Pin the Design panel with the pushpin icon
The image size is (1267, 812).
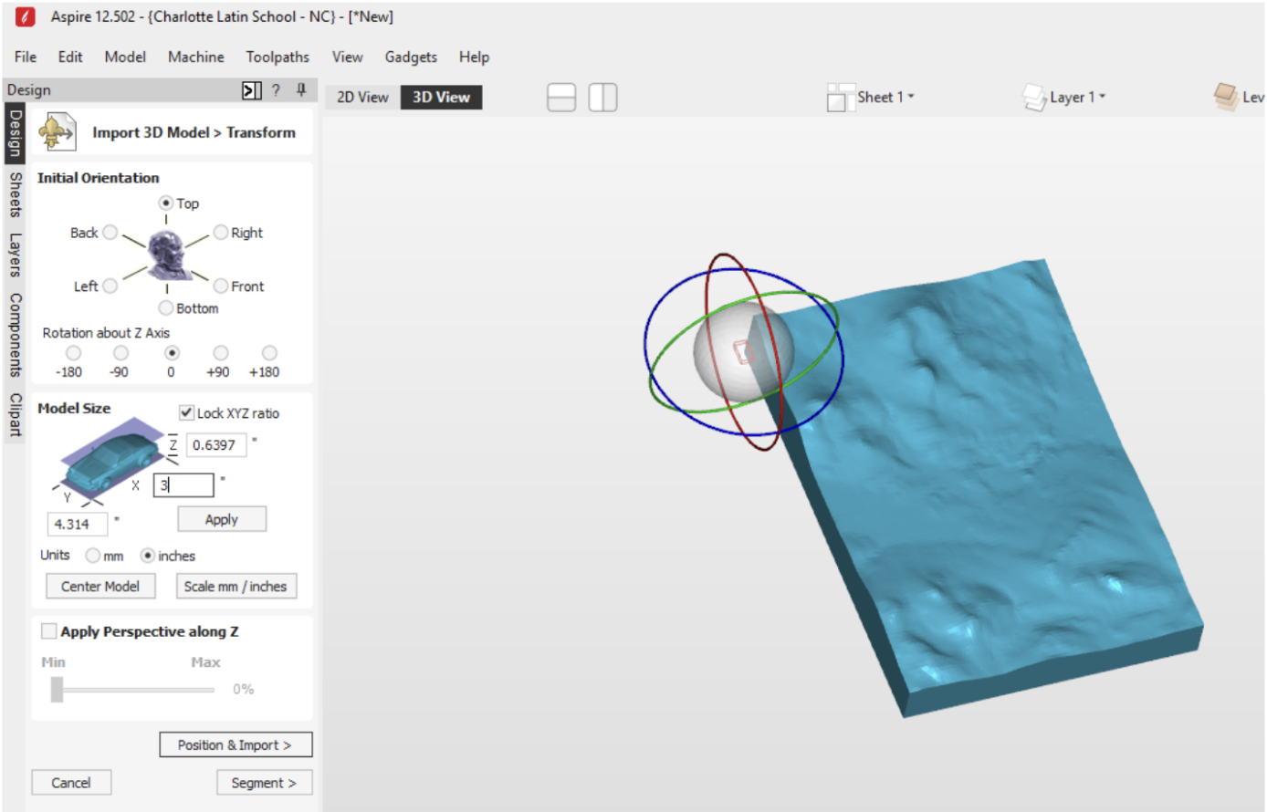click(301, 89)
